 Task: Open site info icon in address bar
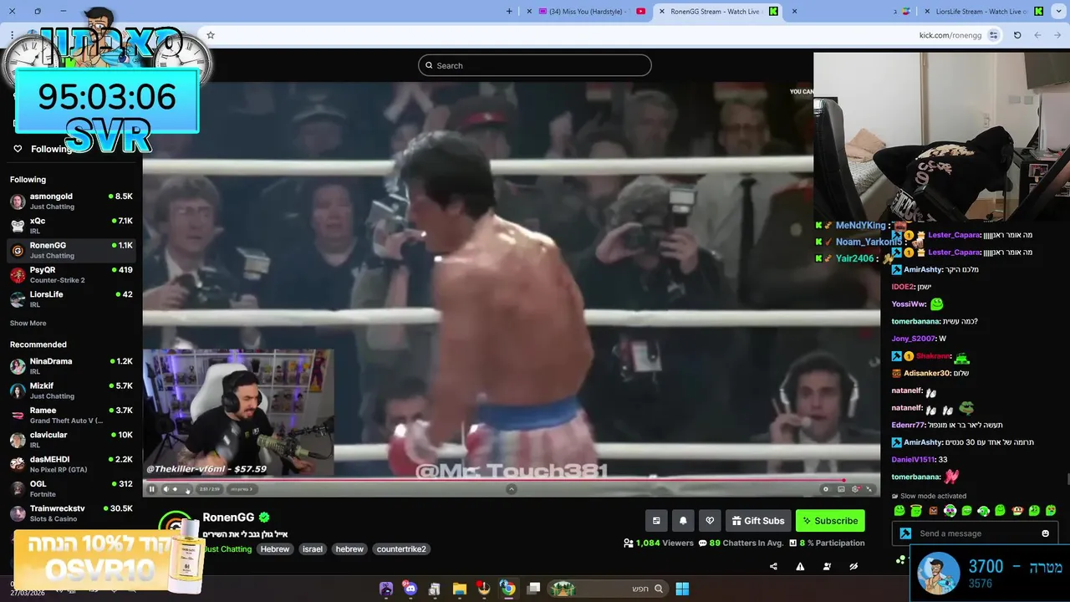pyautogui.click(x=994, y=35)
